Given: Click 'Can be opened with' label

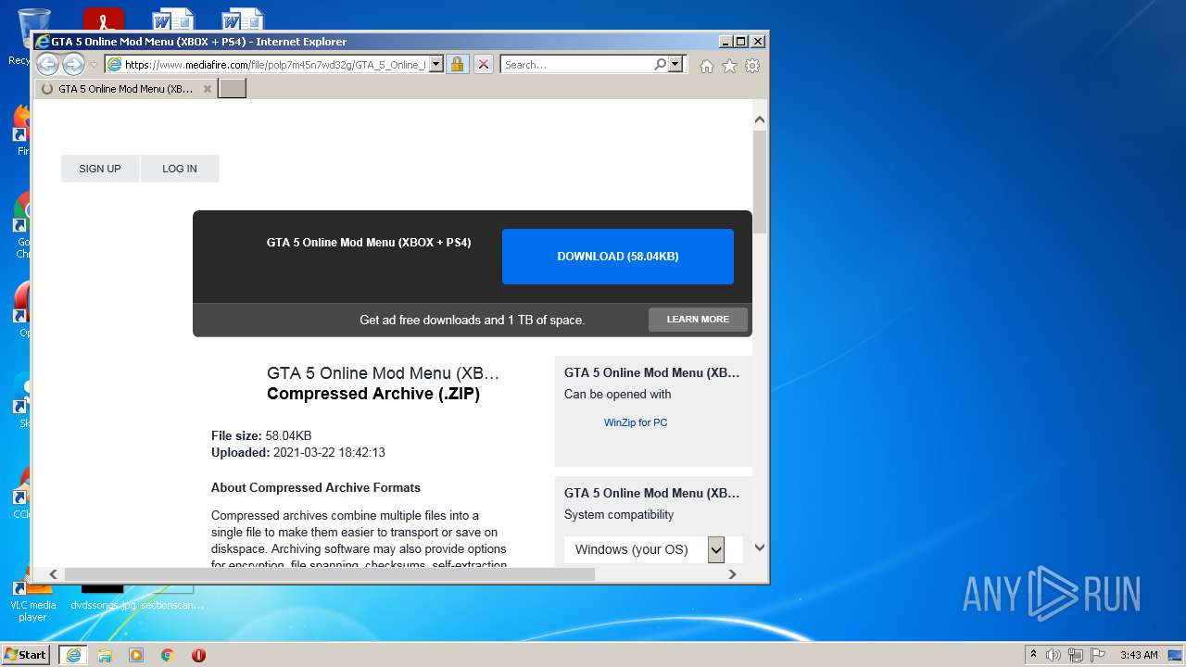Looking at the screenshot, I should [618, 394].
